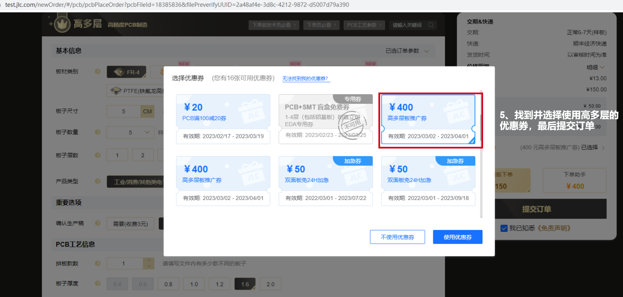Screen dimensions: 623x297
Task: Open PCB工艺参数 header link
Action: pyautogui.click(x=364, y=25)
